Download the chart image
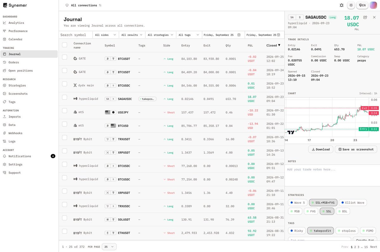This screenshot has height=252, width=380. pyautogui.click(x=320, y=149)
